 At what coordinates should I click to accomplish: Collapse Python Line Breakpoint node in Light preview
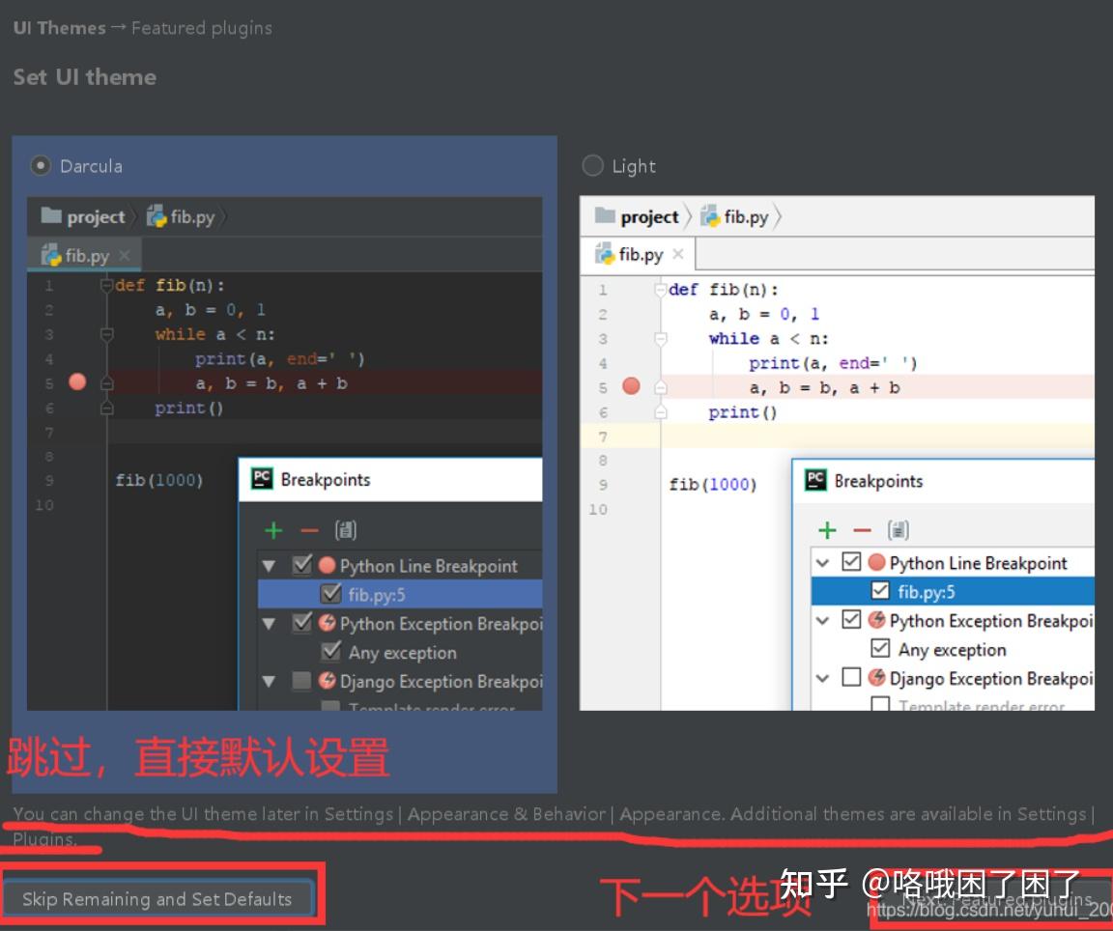click(823, 563)
